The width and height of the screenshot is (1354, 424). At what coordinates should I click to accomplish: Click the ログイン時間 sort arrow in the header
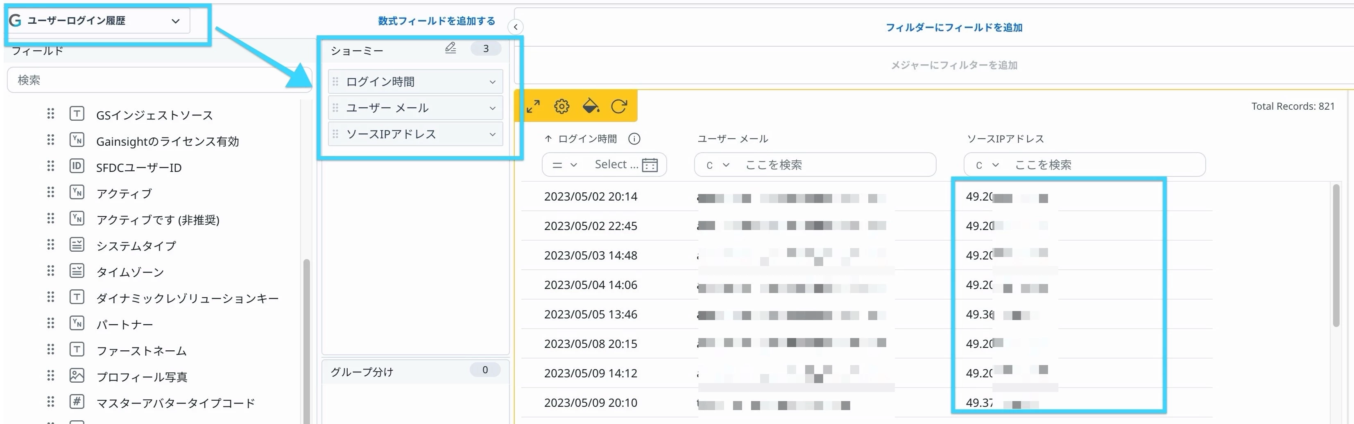pyautogui.click(x=548, y=139)
